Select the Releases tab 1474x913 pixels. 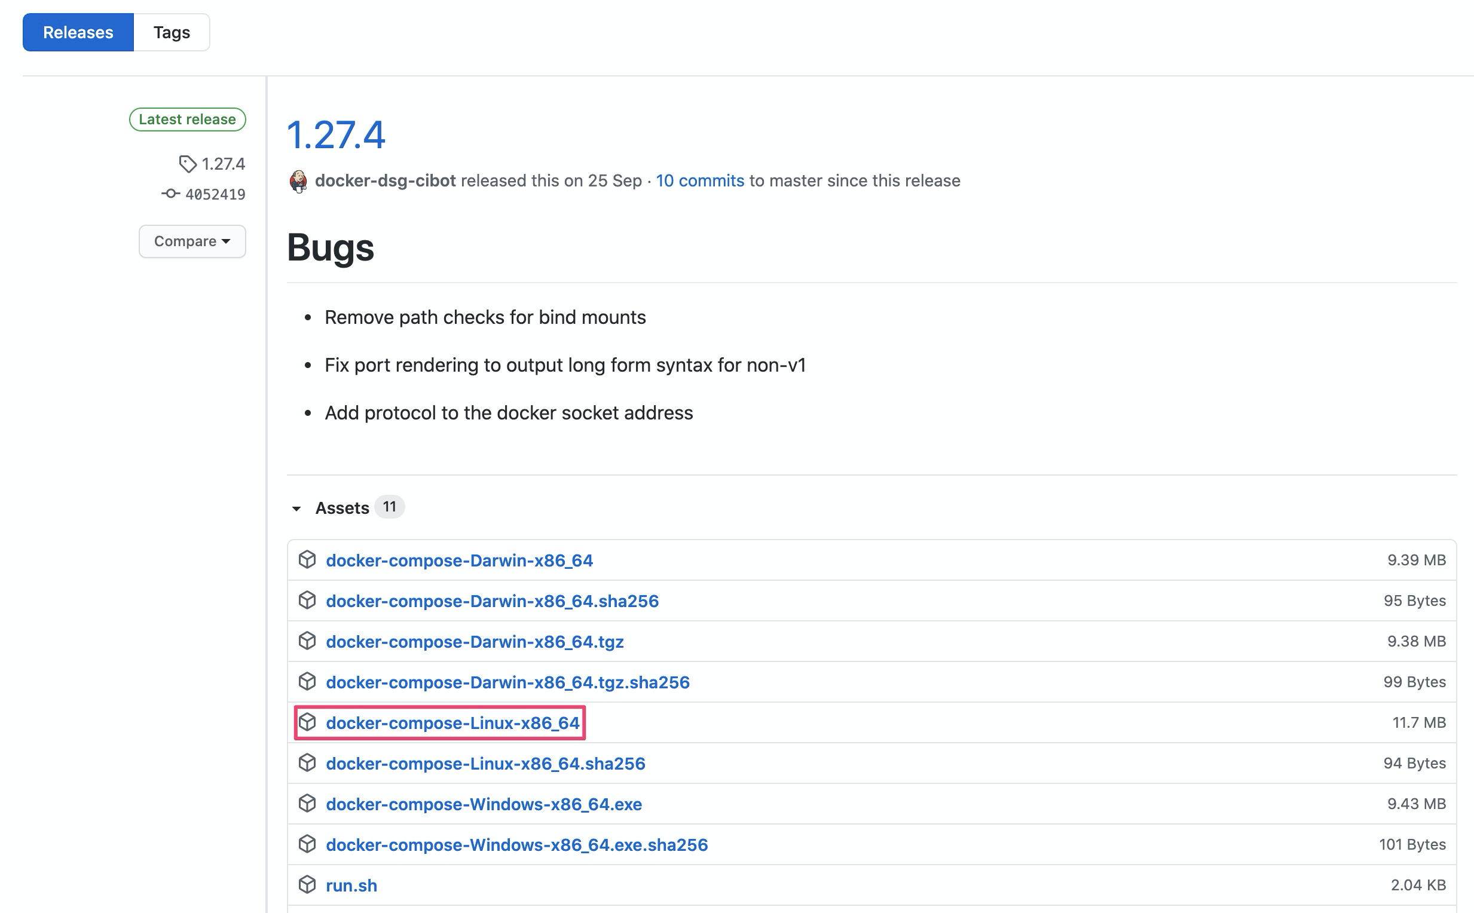tap(78, 32)
